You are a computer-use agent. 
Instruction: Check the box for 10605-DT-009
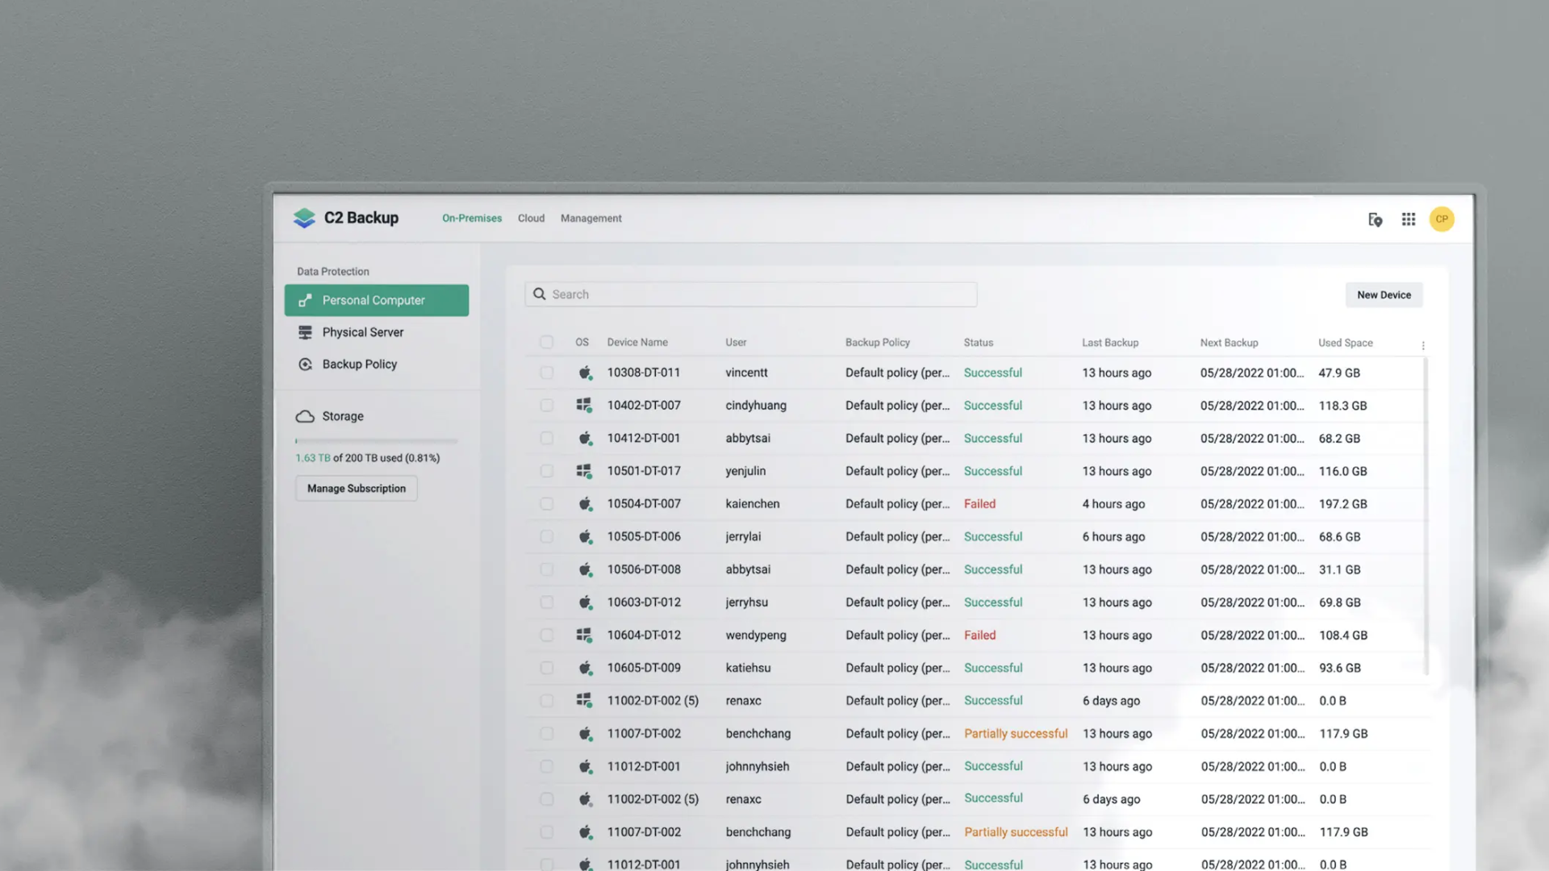(x=546, y=668)
